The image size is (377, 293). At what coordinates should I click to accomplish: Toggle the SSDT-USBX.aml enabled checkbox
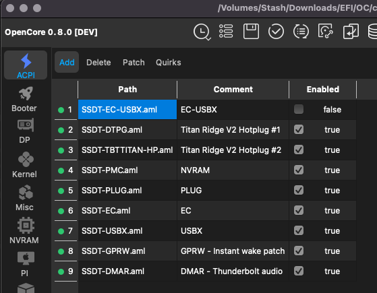(x=299, y=230)
